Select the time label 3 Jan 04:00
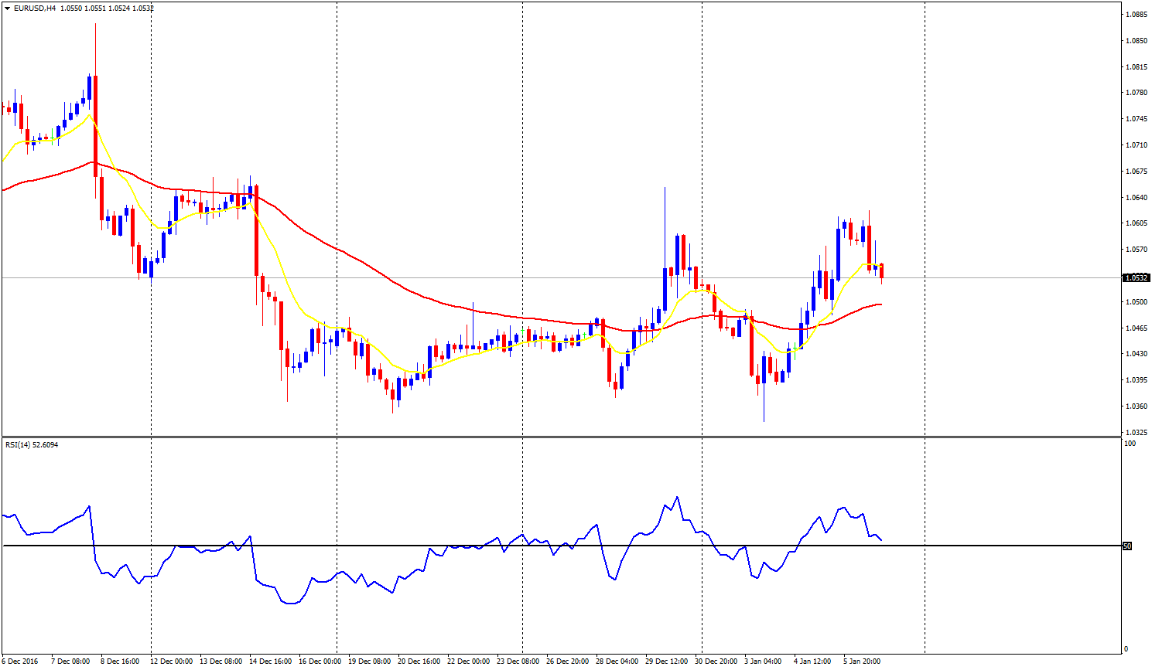 764,661
